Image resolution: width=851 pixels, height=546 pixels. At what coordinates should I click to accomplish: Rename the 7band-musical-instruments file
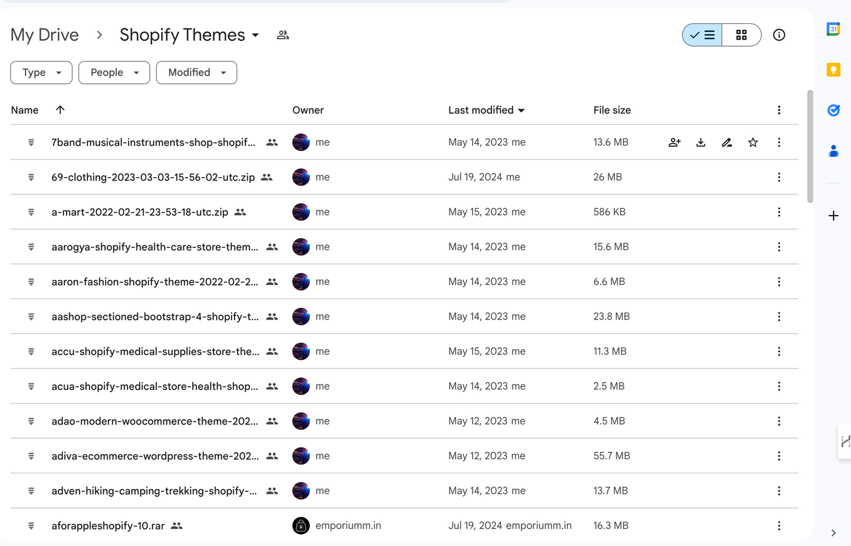727,142
